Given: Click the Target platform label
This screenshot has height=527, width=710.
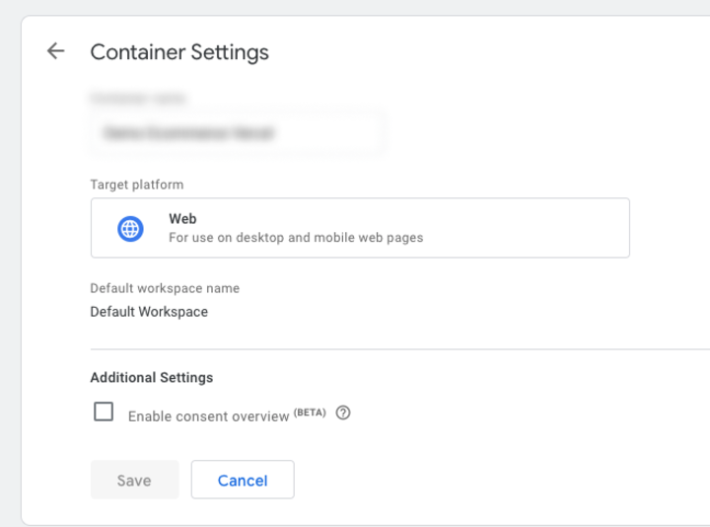Looking at the screenshot, I should pos(137,185).
